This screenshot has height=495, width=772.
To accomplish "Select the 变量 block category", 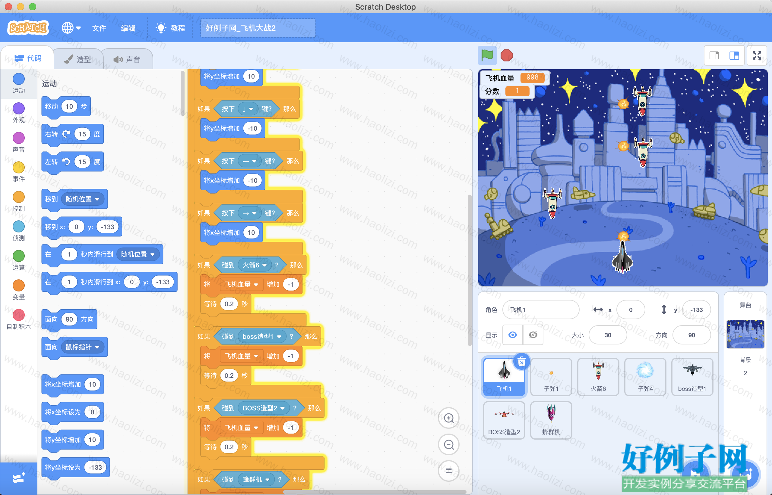I will click(19, 290).
